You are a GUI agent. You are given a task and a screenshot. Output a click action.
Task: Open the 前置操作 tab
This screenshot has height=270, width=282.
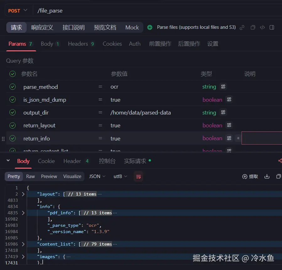click(160, 44)
